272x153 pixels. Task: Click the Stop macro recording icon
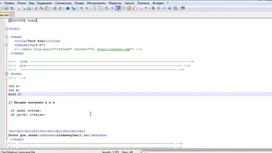pos(159,8)
